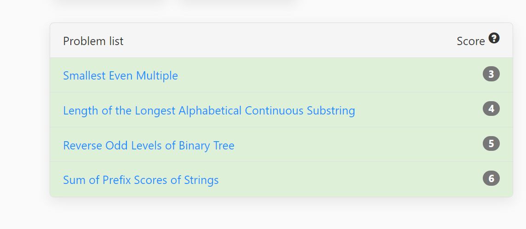Click the score badge showing 6

491,178
